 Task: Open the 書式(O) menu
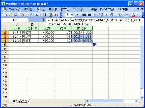65,9
